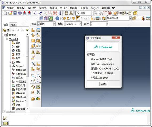Click the Redo arrow icon
The height and width of the screenshot is (127, 152).
[88, 18]
